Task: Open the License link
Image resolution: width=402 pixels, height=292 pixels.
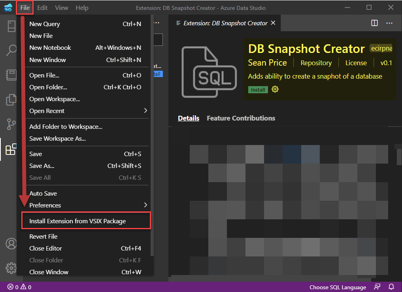Action: pyautogui.click(x=356, y=63)
